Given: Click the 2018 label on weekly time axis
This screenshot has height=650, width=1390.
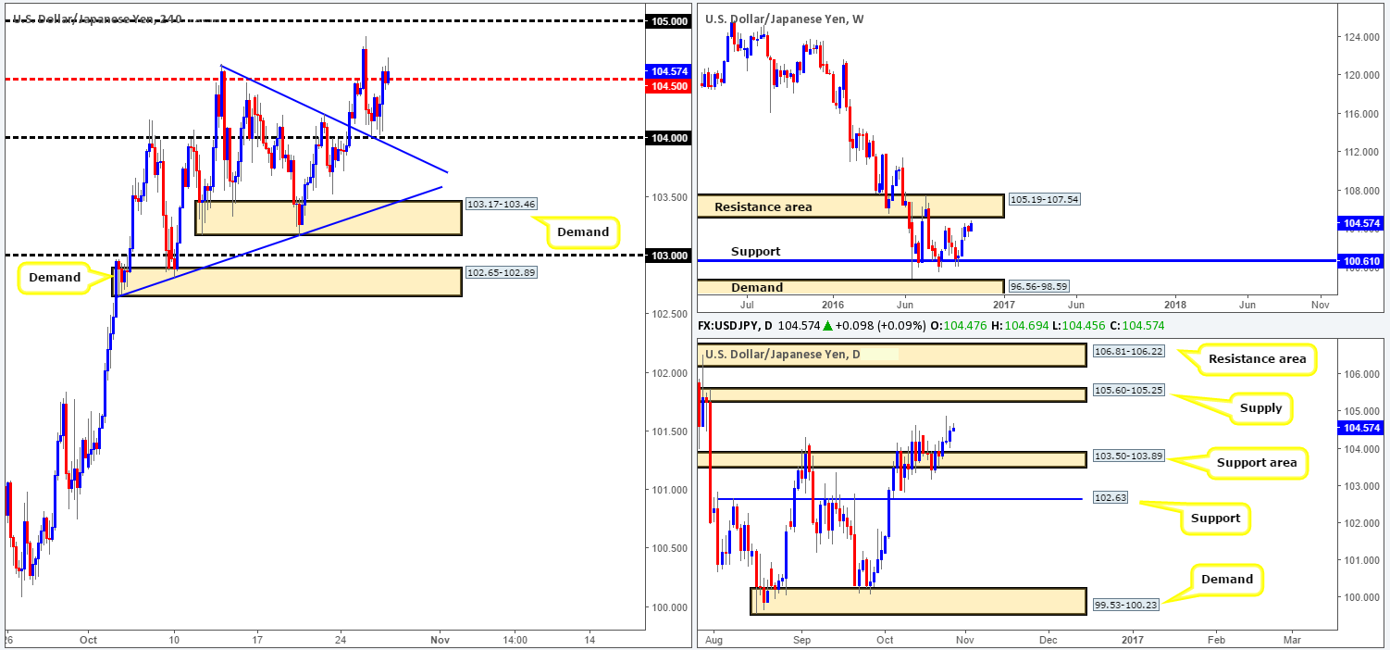Looking at the screenshot, I should [x=1174, y=303].
